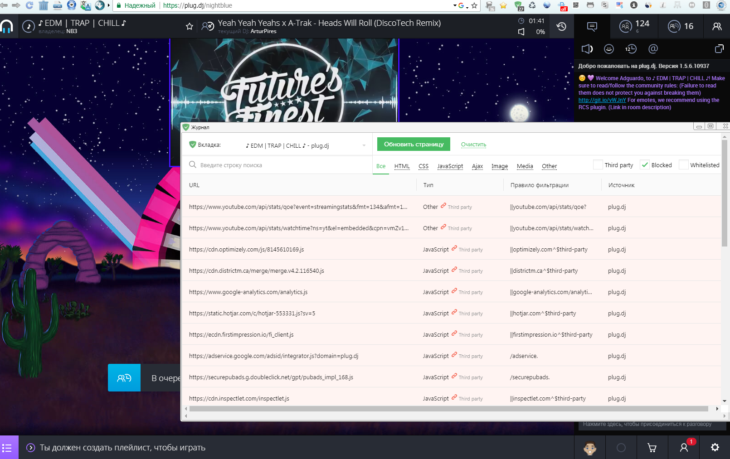The height and width of the screenshot is (459, 730).
Task: Click the @ mentions filter icon
Action: 653,49
